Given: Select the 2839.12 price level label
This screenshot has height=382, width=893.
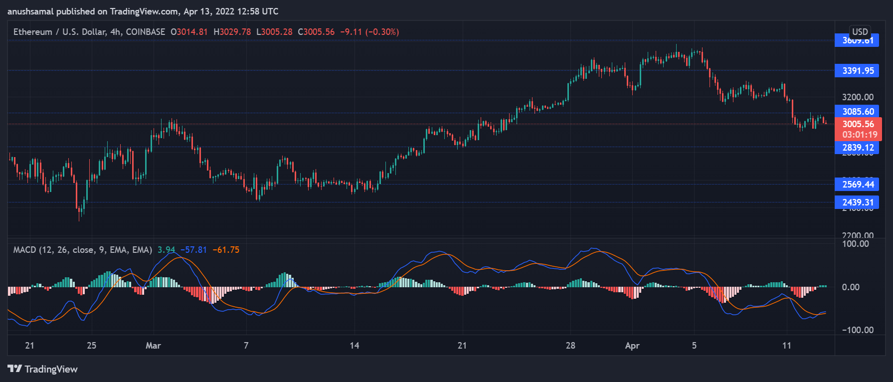Looking at the screenshot, I should (857, 148).
